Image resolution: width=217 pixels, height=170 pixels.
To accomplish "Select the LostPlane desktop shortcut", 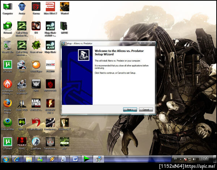I will pyautogui.click(x=36, y=144).
